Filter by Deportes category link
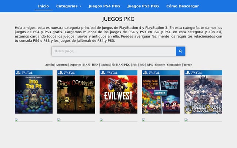 [x=75, y=65]
